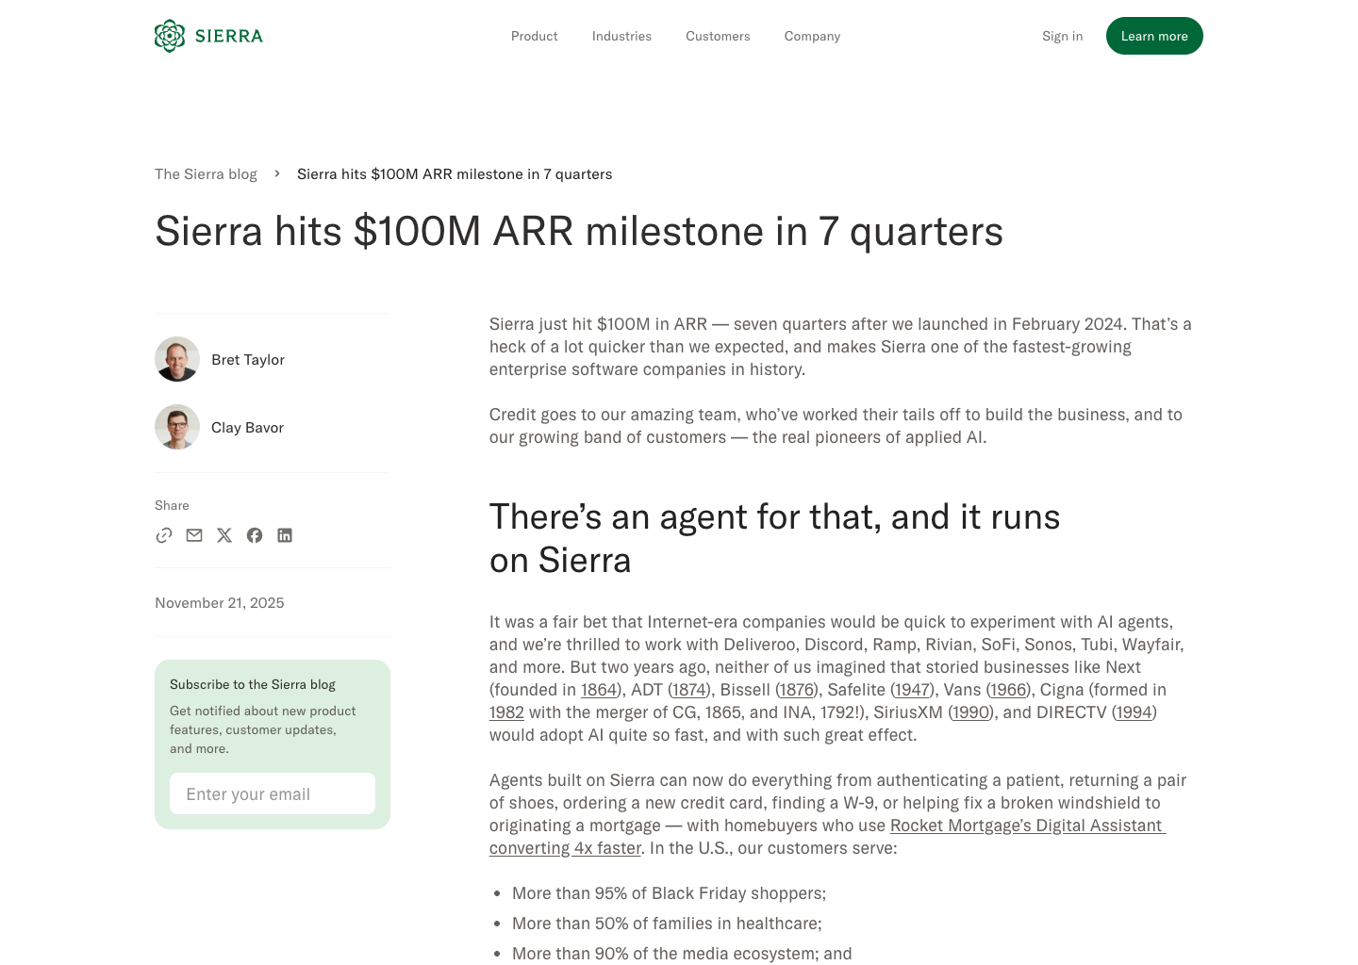The image size is (1358, 965).
Task: Share the post on Facebook
Action: (x=255, y=535)
